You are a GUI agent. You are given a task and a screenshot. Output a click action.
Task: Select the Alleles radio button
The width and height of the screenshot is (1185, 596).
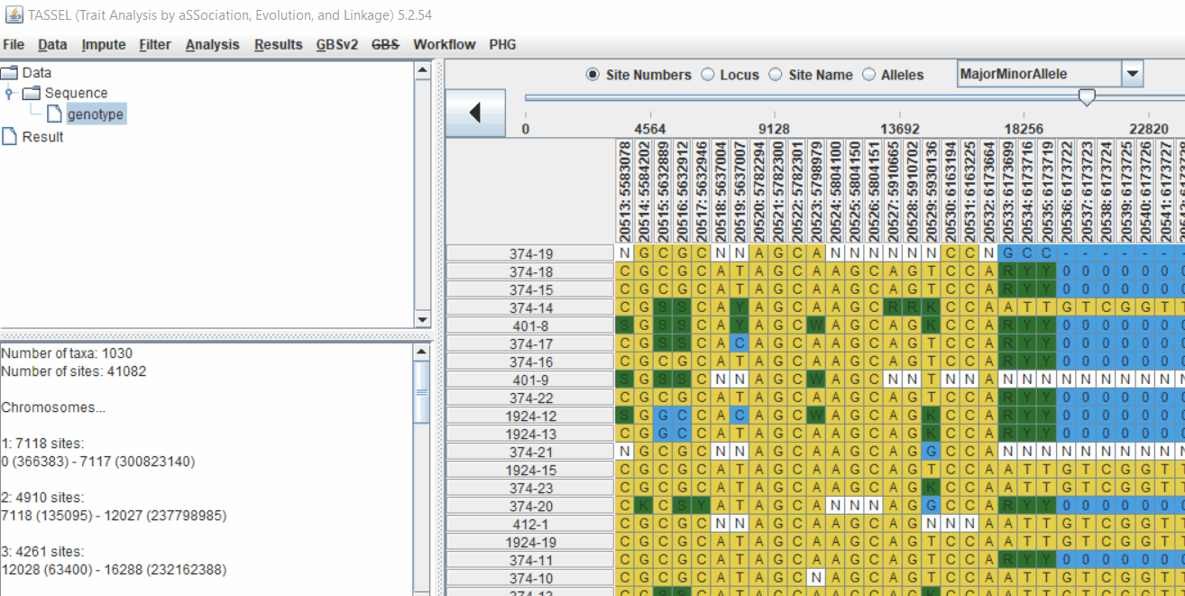(869, 75)
